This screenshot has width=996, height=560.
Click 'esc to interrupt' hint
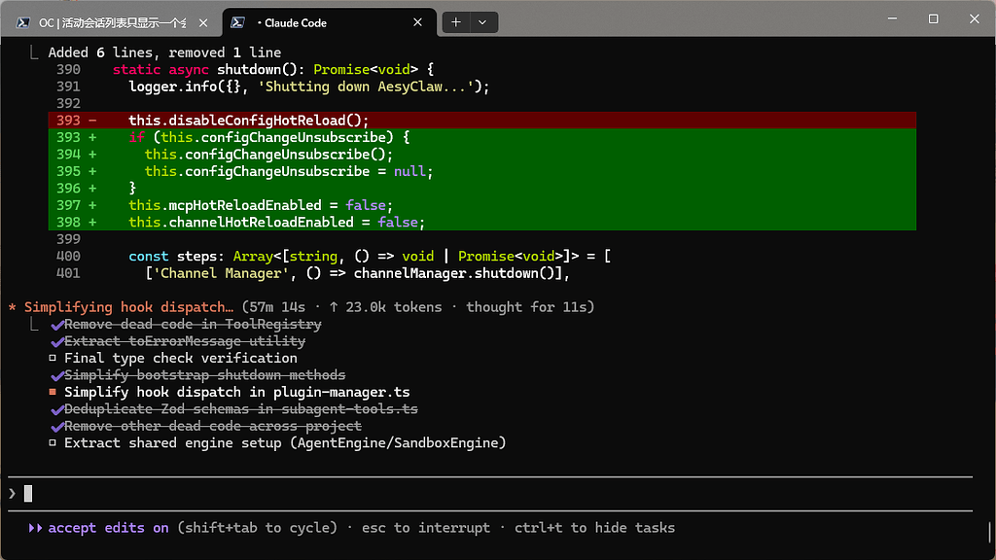(426, 528)
